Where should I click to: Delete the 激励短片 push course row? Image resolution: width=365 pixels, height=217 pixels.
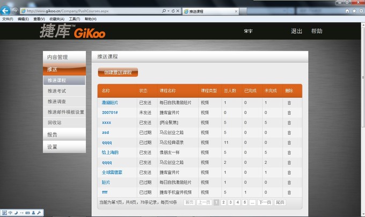click(x=289, y=103)
